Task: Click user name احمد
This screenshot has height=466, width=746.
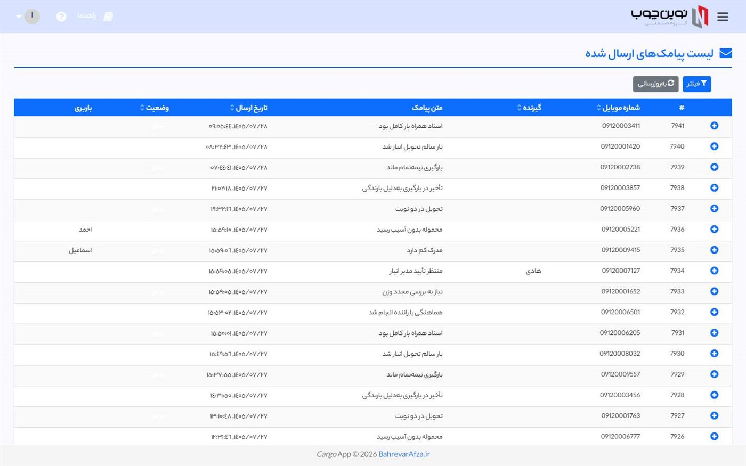Action: (x=85, y=230)
